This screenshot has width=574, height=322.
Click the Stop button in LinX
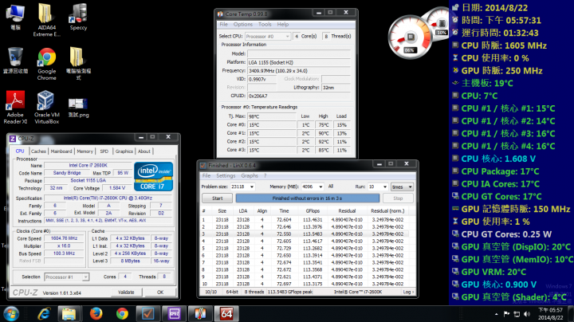[398, 198]
